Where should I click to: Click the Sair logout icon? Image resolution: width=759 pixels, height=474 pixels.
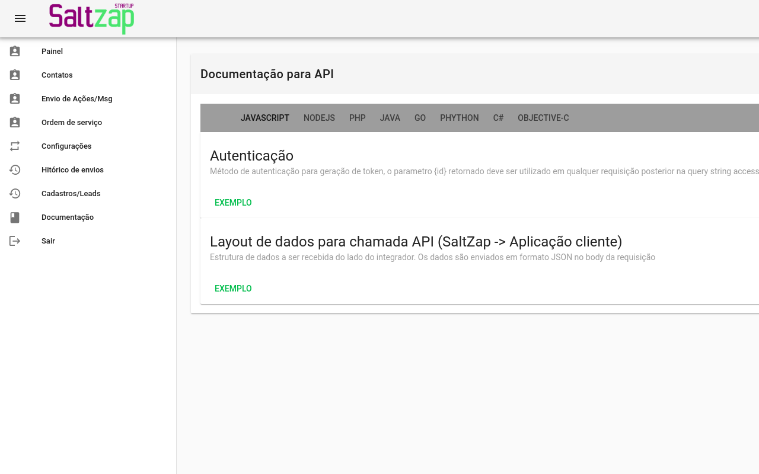click(15, 241)
